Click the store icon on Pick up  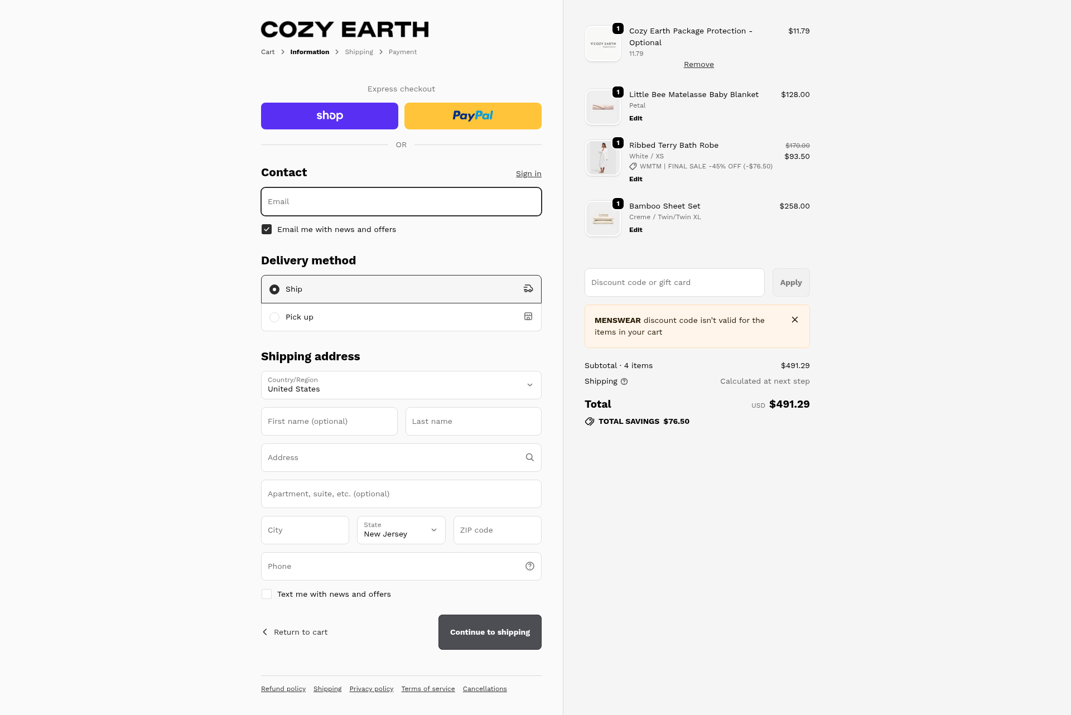528,317
